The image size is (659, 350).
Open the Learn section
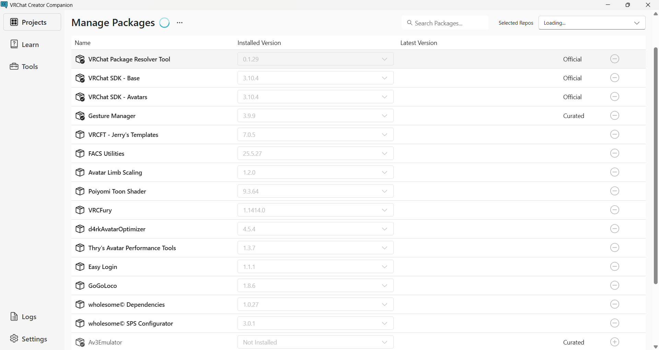(32, 44)
